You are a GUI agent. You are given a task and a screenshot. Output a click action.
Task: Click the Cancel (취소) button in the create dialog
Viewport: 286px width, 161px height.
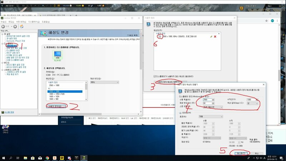pos(257,153)
